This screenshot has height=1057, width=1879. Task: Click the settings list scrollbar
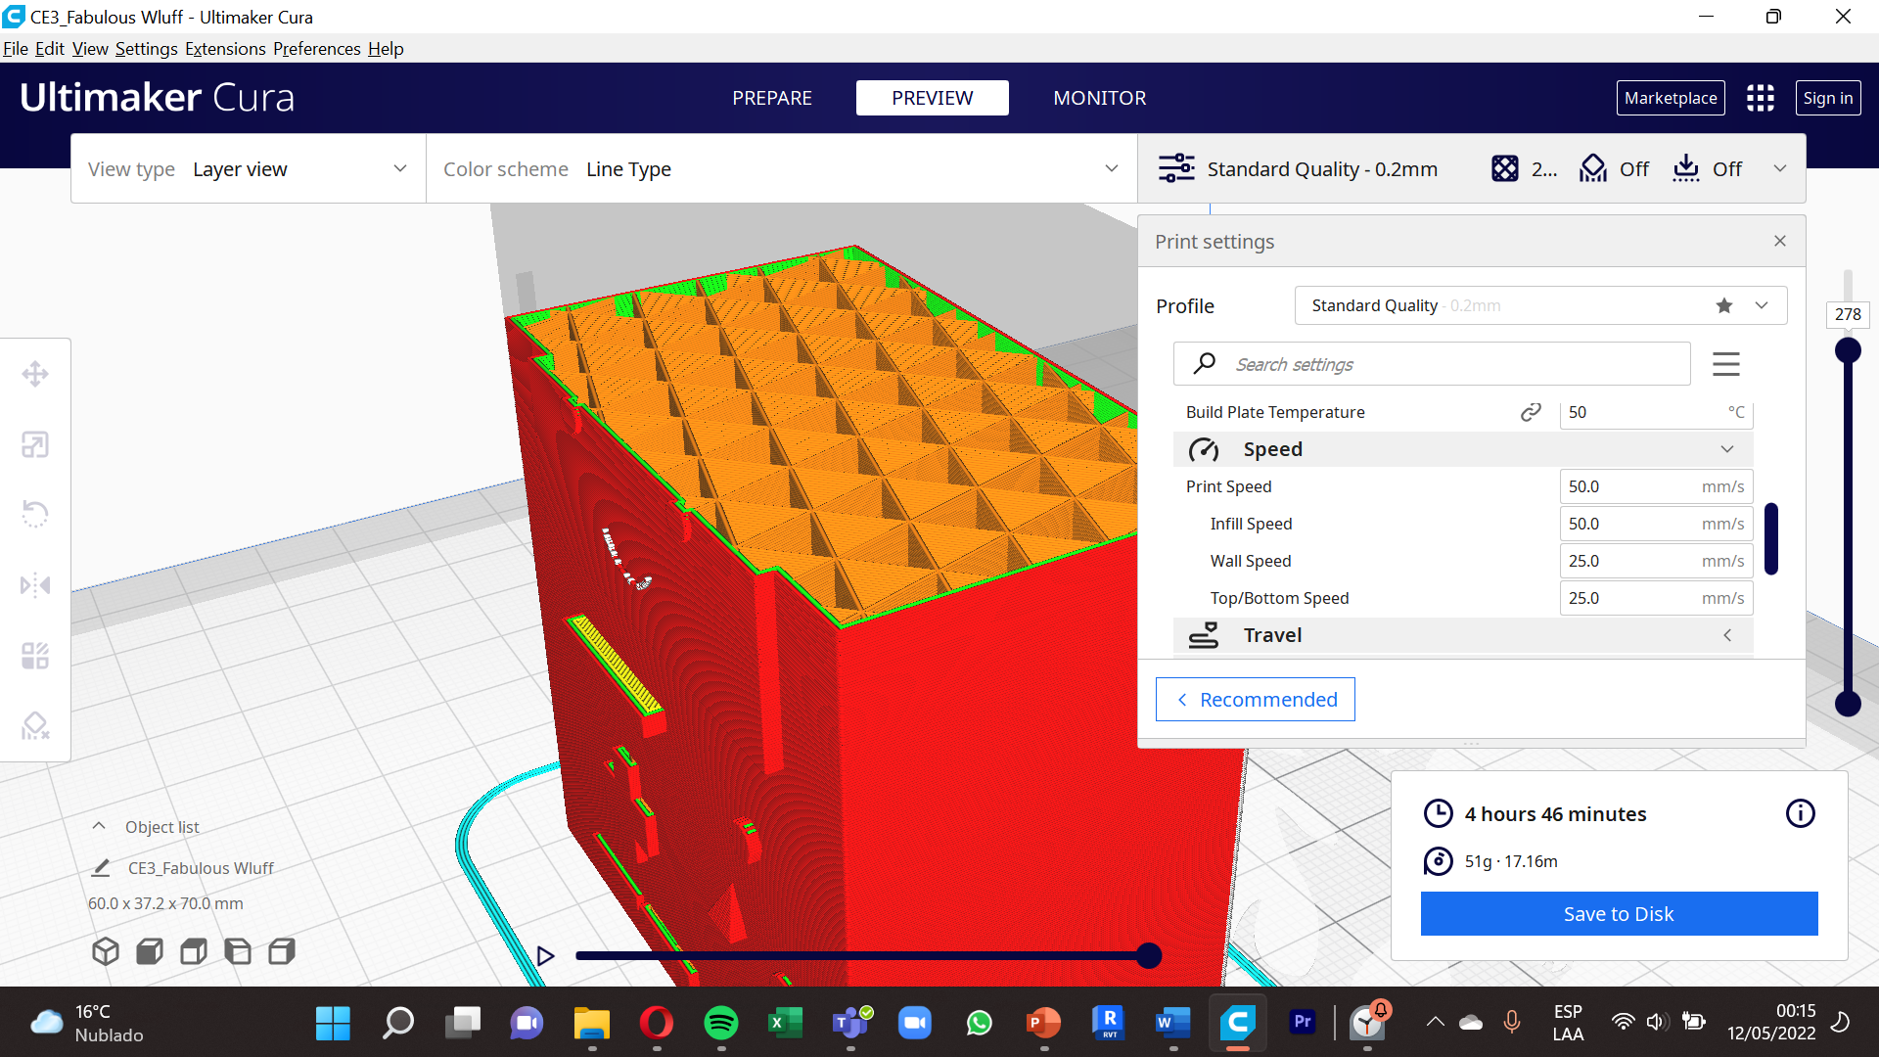(1771, 538)
